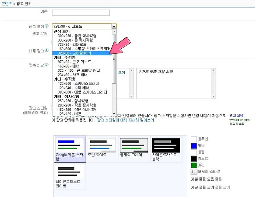Click the 이름 name input field
This screenshot has height=197, width=255.
coord(81,13)
